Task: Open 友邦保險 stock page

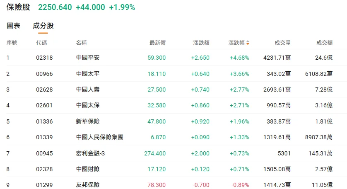Action: point(88,185)
